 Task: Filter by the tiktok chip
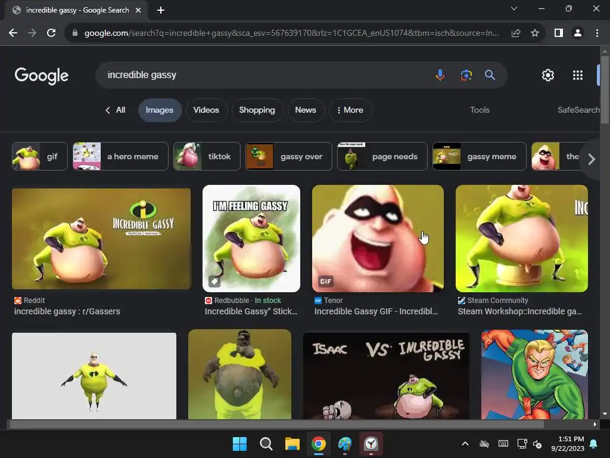click(207, 156)
